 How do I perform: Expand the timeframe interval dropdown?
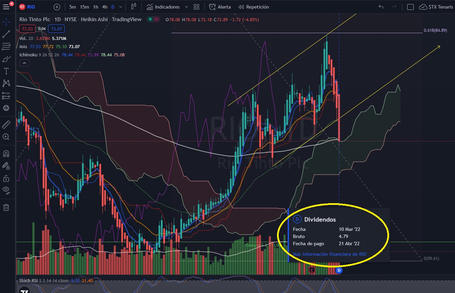[x=120, y=7]
